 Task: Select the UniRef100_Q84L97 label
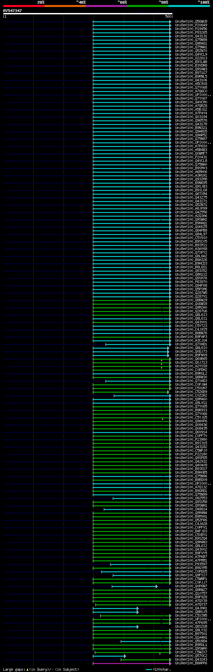click(x=191, y=234)
